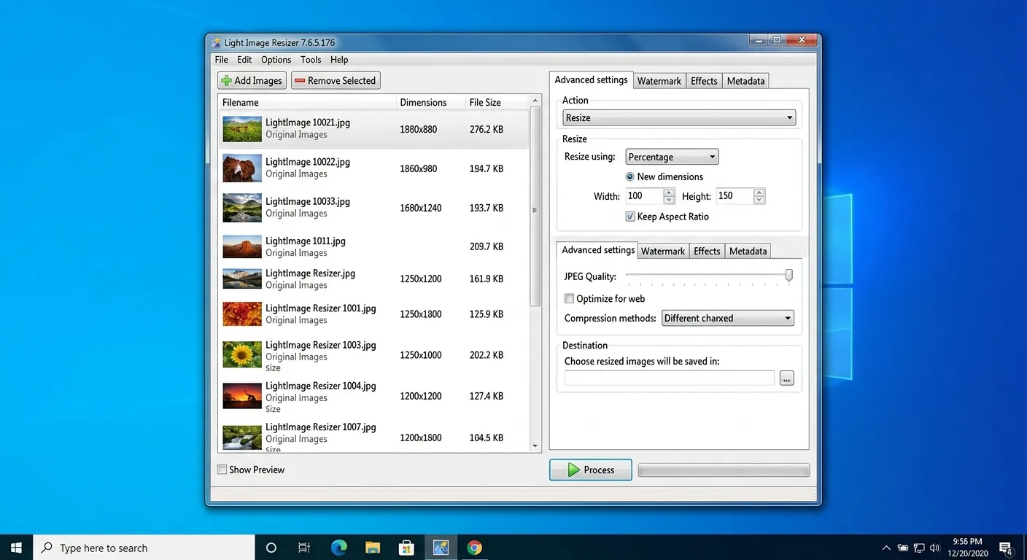Increase Width with the up arrow
The width and height of the screenshot is (1027, 560).
(x=669, y=192)
